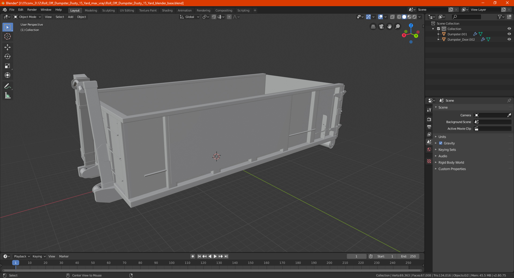Open the File menu
Image resolution: width=514 pixels, height=278 pixels.
coord(12,10)
